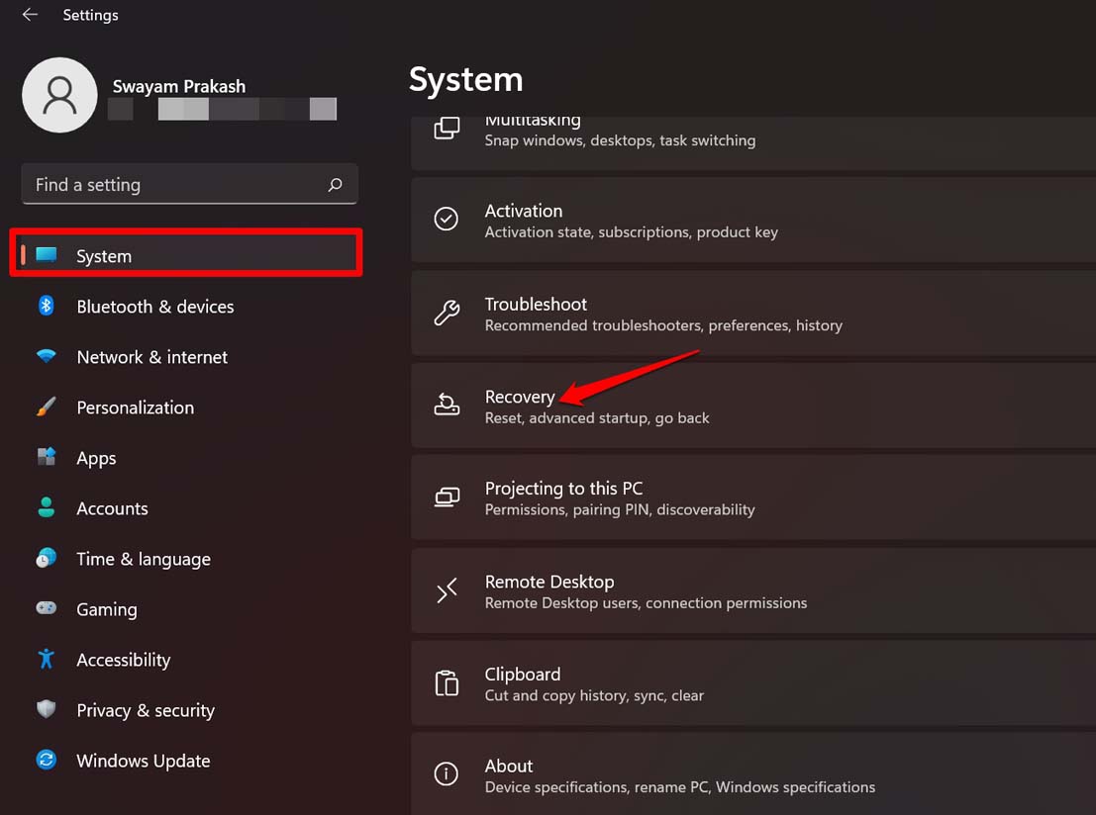This screenshot has height=815, width=1096.
Task: Click the Clipboard icon in System list
Action: [x=447, y=683]
